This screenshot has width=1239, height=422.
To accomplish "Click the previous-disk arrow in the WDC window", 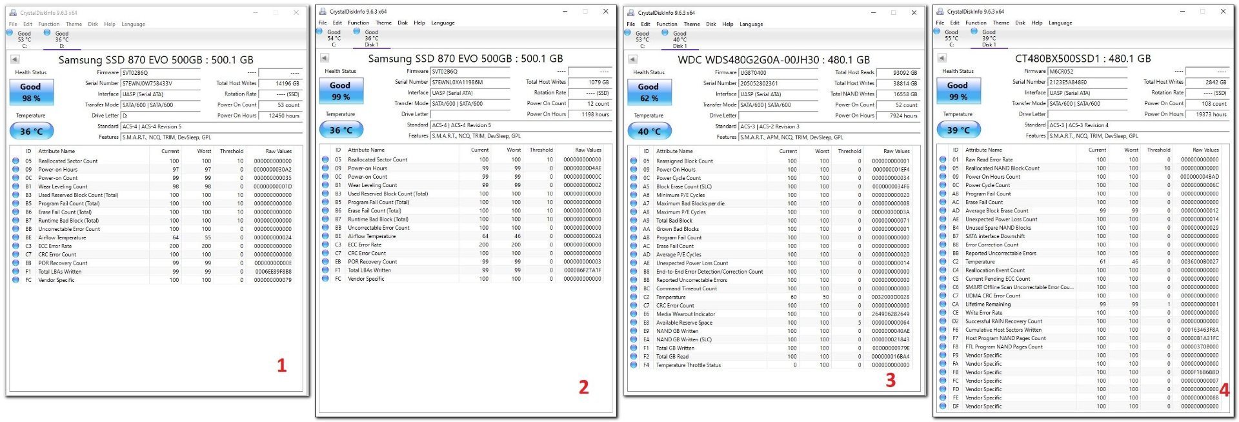I will click(633, 59).
